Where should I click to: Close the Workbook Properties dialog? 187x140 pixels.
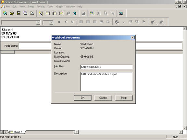(132, 38)
